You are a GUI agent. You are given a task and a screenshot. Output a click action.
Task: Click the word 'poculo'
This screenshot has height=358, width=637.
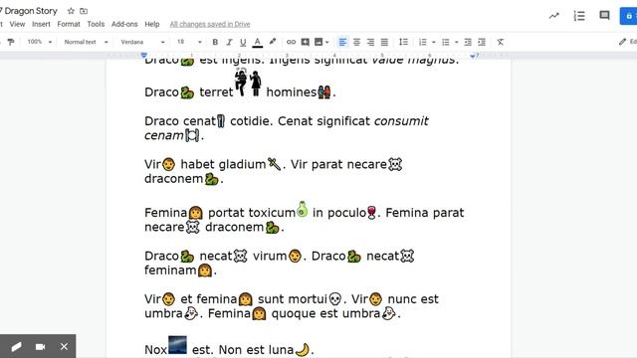[346, 213]
